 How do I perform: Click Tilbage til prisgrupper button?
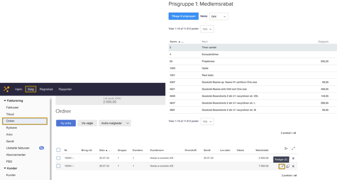(x=183, y=16)
